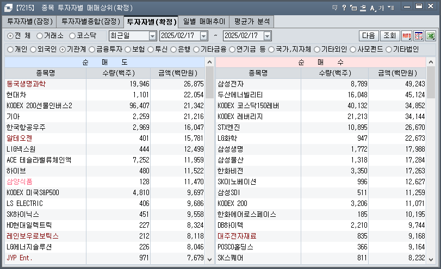Click 대주전자재료 in 순매수 list

tap(237, 236)
